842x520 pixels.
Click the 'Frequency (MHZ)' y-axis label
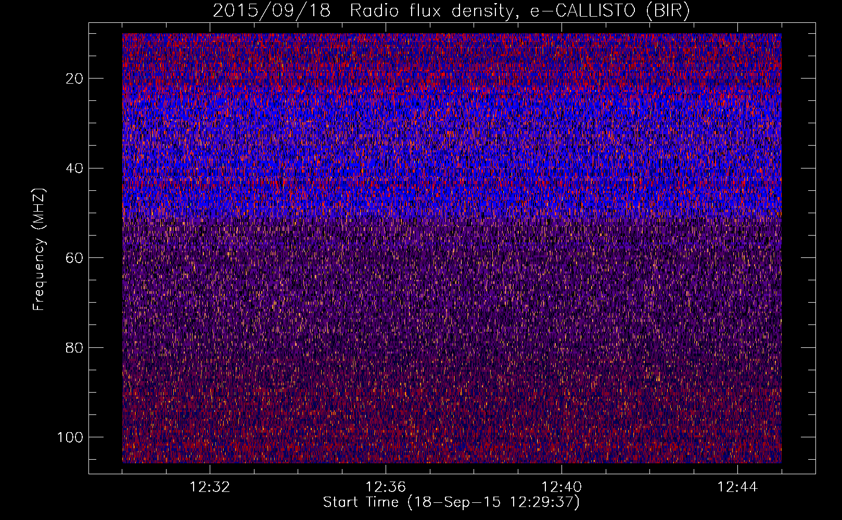[x=40, y=249]
